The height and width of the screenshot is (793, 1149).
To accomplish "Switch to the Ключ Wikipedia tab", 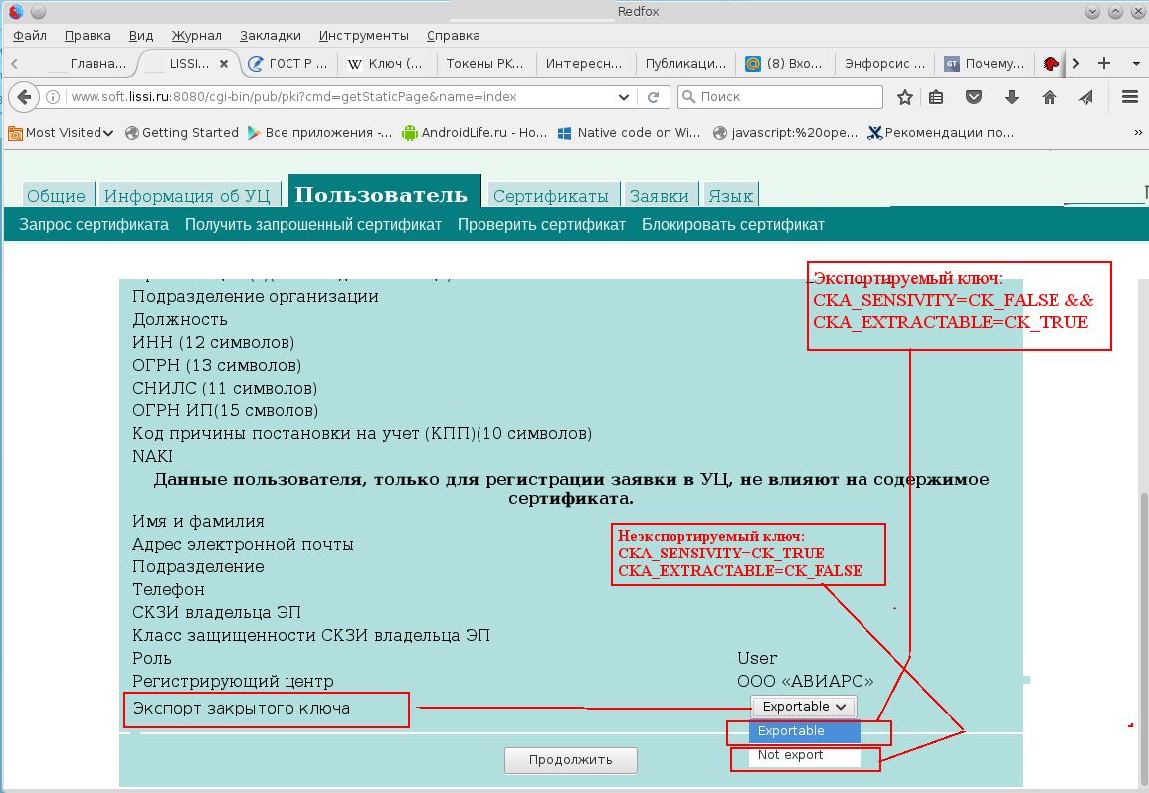I will (x=387, y=64).
